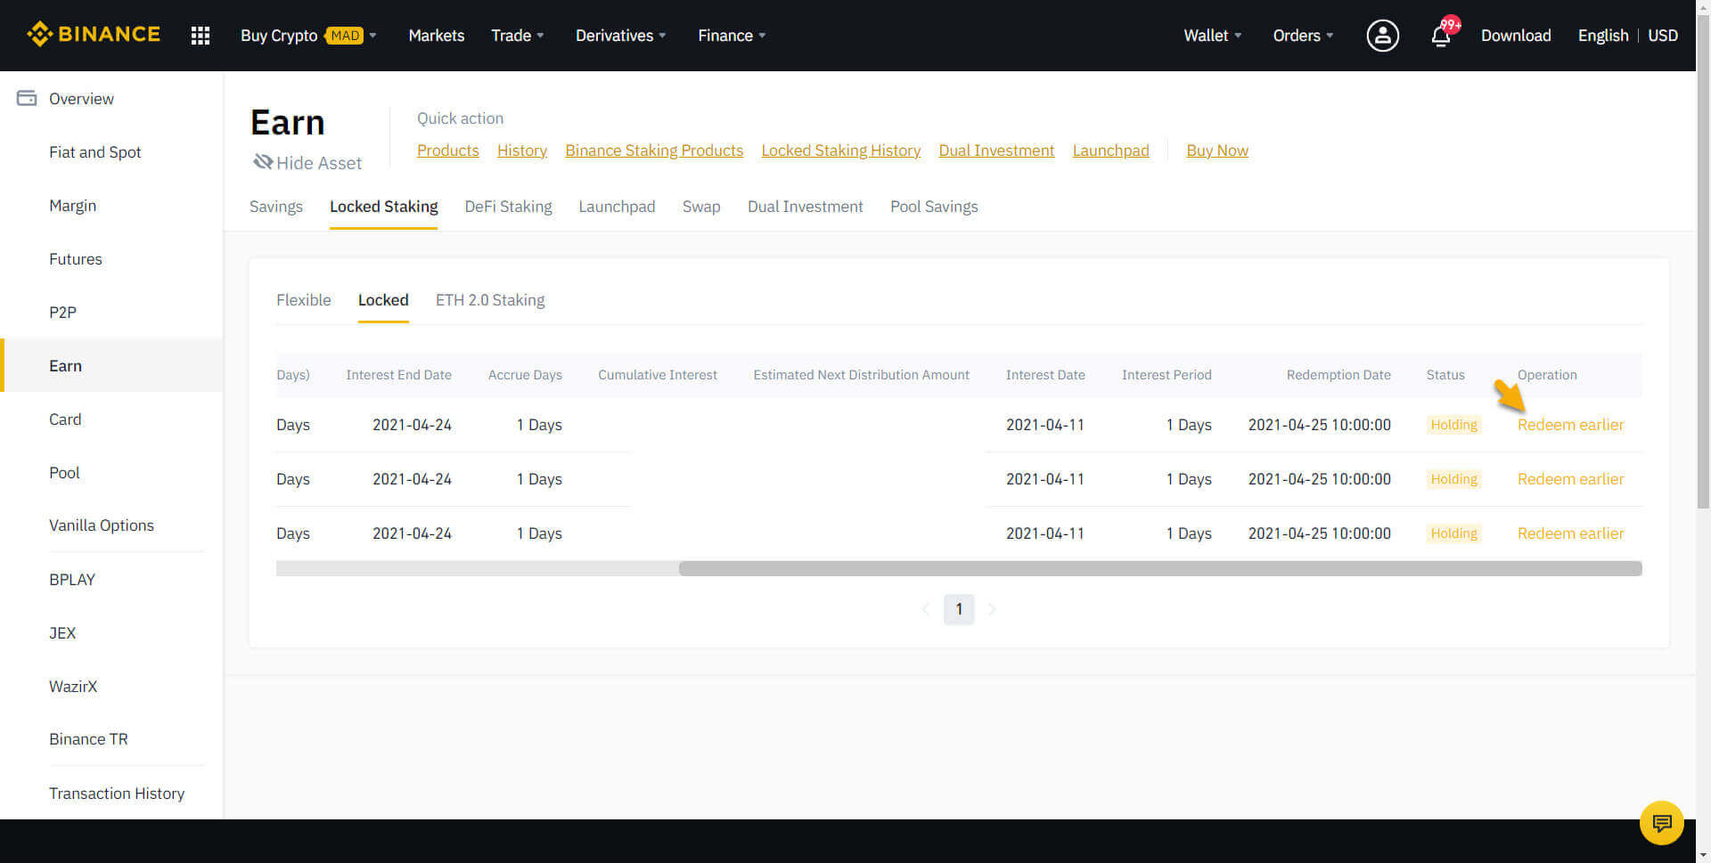This screenshot has width=1711, height=863.
Task: Click Redeem earlier in third row
Action: click(1570, 533)
